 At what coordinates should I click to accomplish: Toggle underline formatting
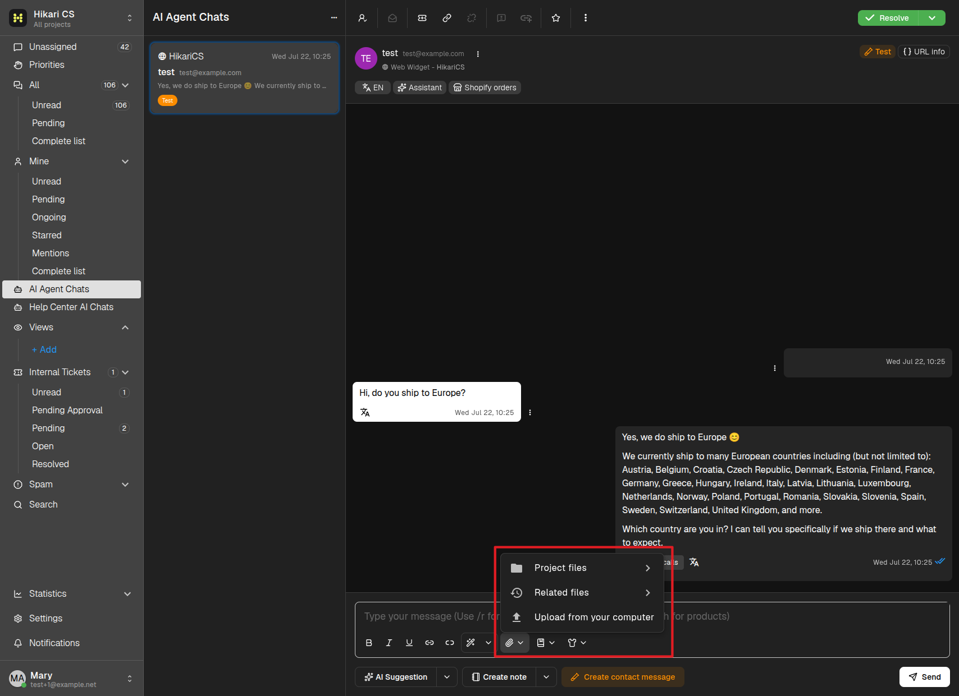pos(409,643)
